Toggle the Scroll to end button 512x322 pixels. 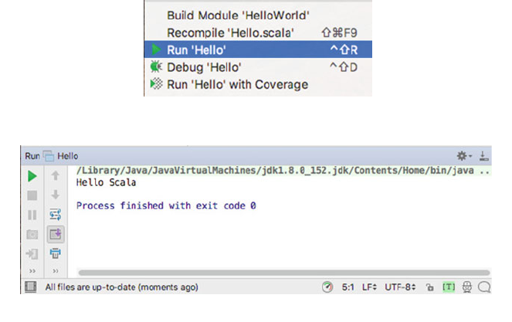(x=56, y=234)
